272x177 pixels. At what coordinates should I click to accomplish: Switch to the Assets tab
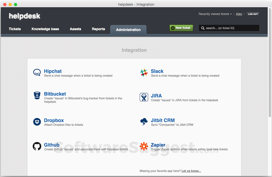click(x=75, y=29)
